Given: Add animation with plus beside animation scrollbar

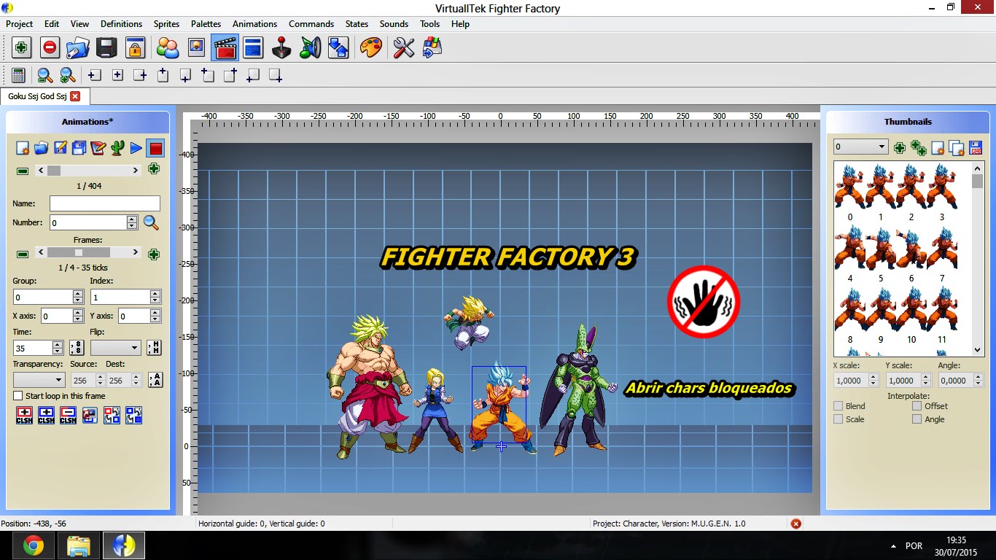Looking at the screenshot, I should pos(154,170).
